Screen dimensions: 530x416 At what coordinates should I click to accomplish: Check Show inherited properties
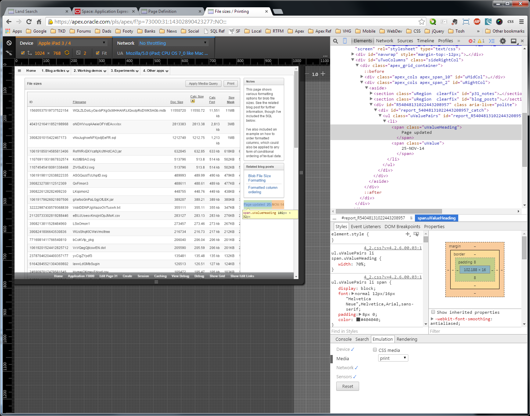(433, 312)
